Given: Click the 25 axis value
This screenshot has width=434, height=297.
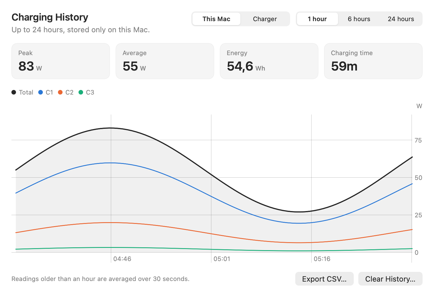Looking at the screenshot, I should click(418, 215).
